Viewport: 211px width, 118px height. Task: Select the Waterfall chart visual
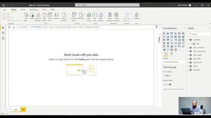tap(164, 40)
